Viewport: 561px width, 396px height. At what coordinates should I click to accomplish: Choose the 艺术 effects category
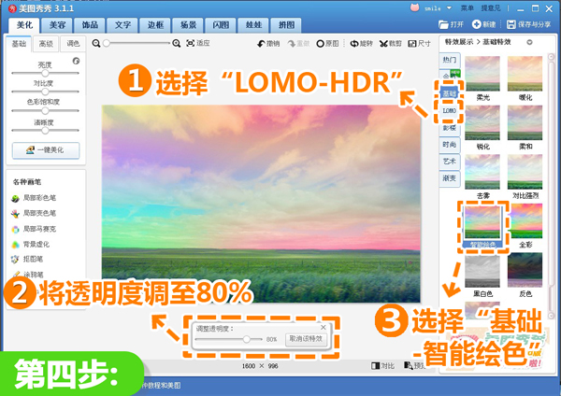(450, 162)
